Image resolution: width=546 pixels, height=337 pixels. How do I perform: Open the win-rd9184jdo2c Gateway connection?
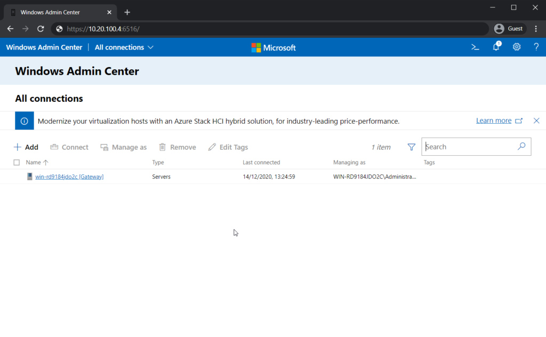pyautogui.click(x=69, y=176)
